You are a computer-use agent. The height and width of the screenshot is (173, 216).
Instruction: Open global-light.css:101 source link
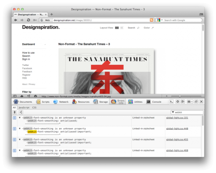(x=177, y=118)
